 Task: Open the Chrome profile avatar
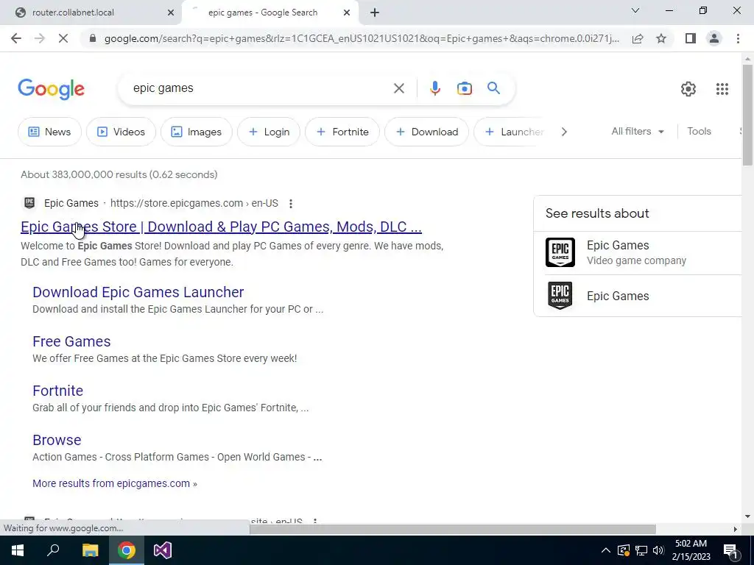tap(714, 38)
